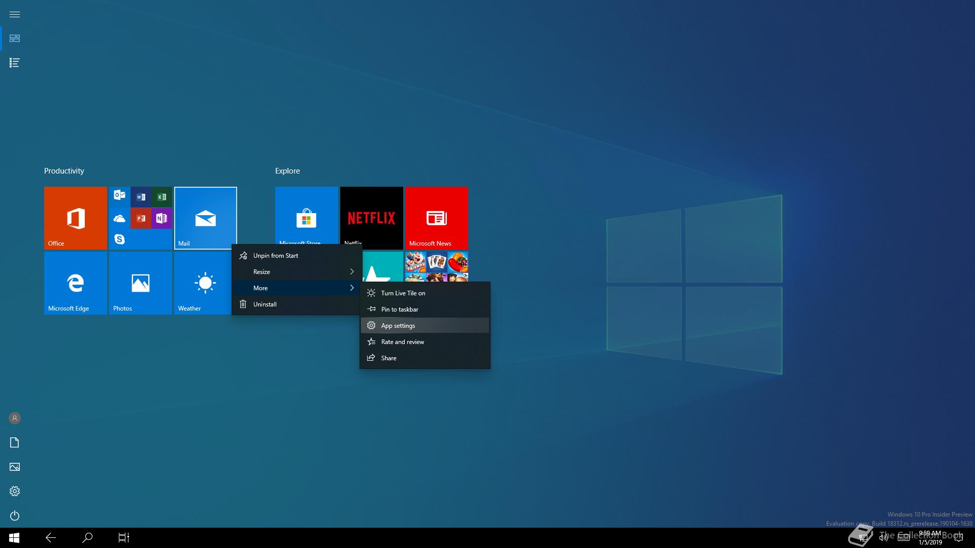Open the volume icon in system tray
This screenshot has height=548, width=975.
point(884,538)
